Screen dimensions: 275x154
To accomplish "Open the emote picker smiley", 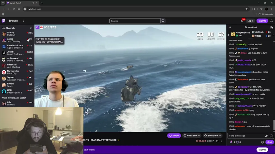I will (271, 136).
